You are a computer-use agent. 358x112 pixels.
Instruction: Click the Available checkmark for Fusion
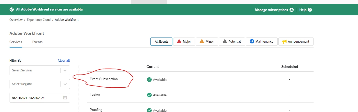pyautogui.click(x=149, y=95)
